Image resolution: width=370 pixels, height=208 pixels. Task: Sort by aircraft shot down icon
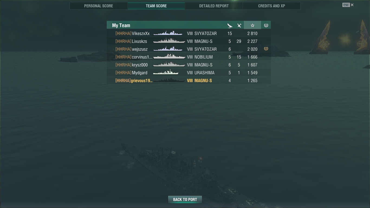[x=239, y=25]
